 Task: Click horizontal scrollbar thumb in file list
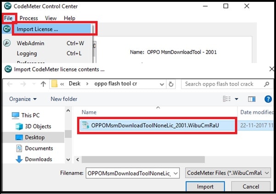[143, 160]
